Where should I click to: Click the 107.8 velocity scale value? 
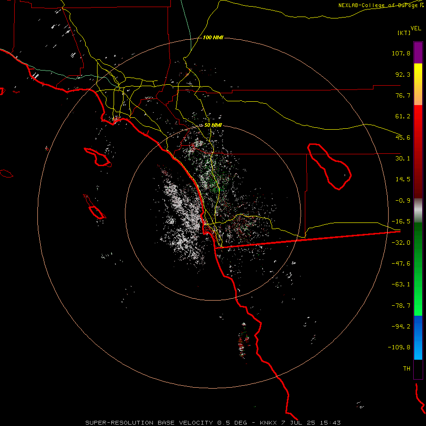(x=401, y=53)
